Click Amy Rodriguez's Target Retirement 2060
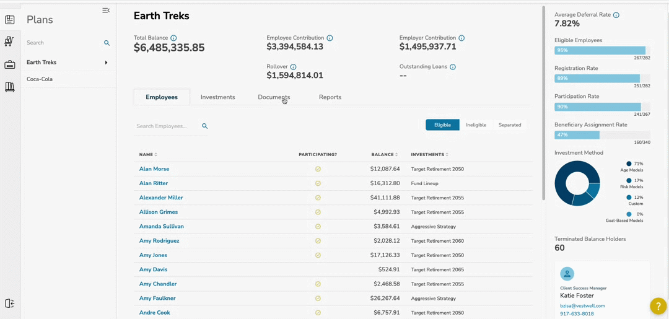 (x=437, y=241)
